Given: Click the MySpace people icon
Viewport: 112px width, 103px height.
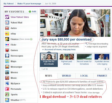Looking at the screenshot, I should [7, 83].
